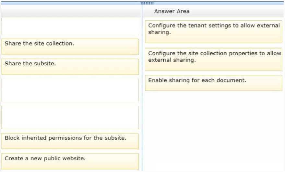
Task: Click 'Configure the tenant settings' answer item
Action: [x=214, y=32]
